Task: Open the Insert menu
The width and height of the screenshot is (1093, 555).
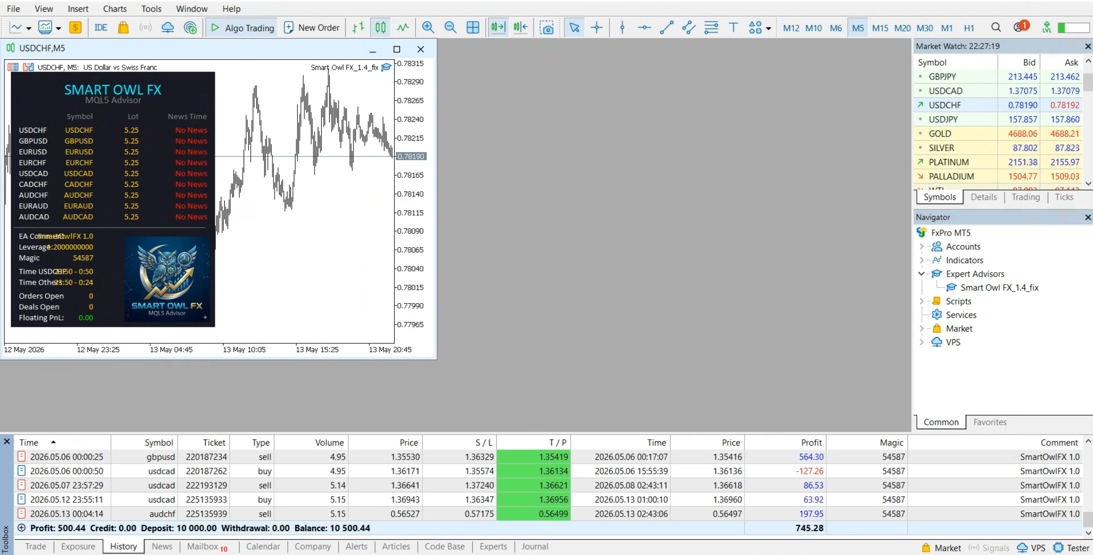Action: [x=78, y=8]
